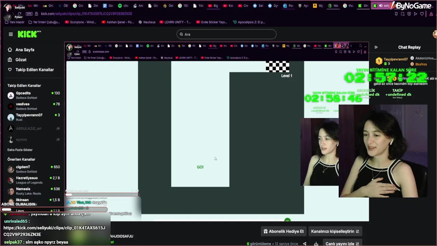The image size is (437, 246).
Task: Open Evde Sticker Yapı bookmark
Action: 212,22
